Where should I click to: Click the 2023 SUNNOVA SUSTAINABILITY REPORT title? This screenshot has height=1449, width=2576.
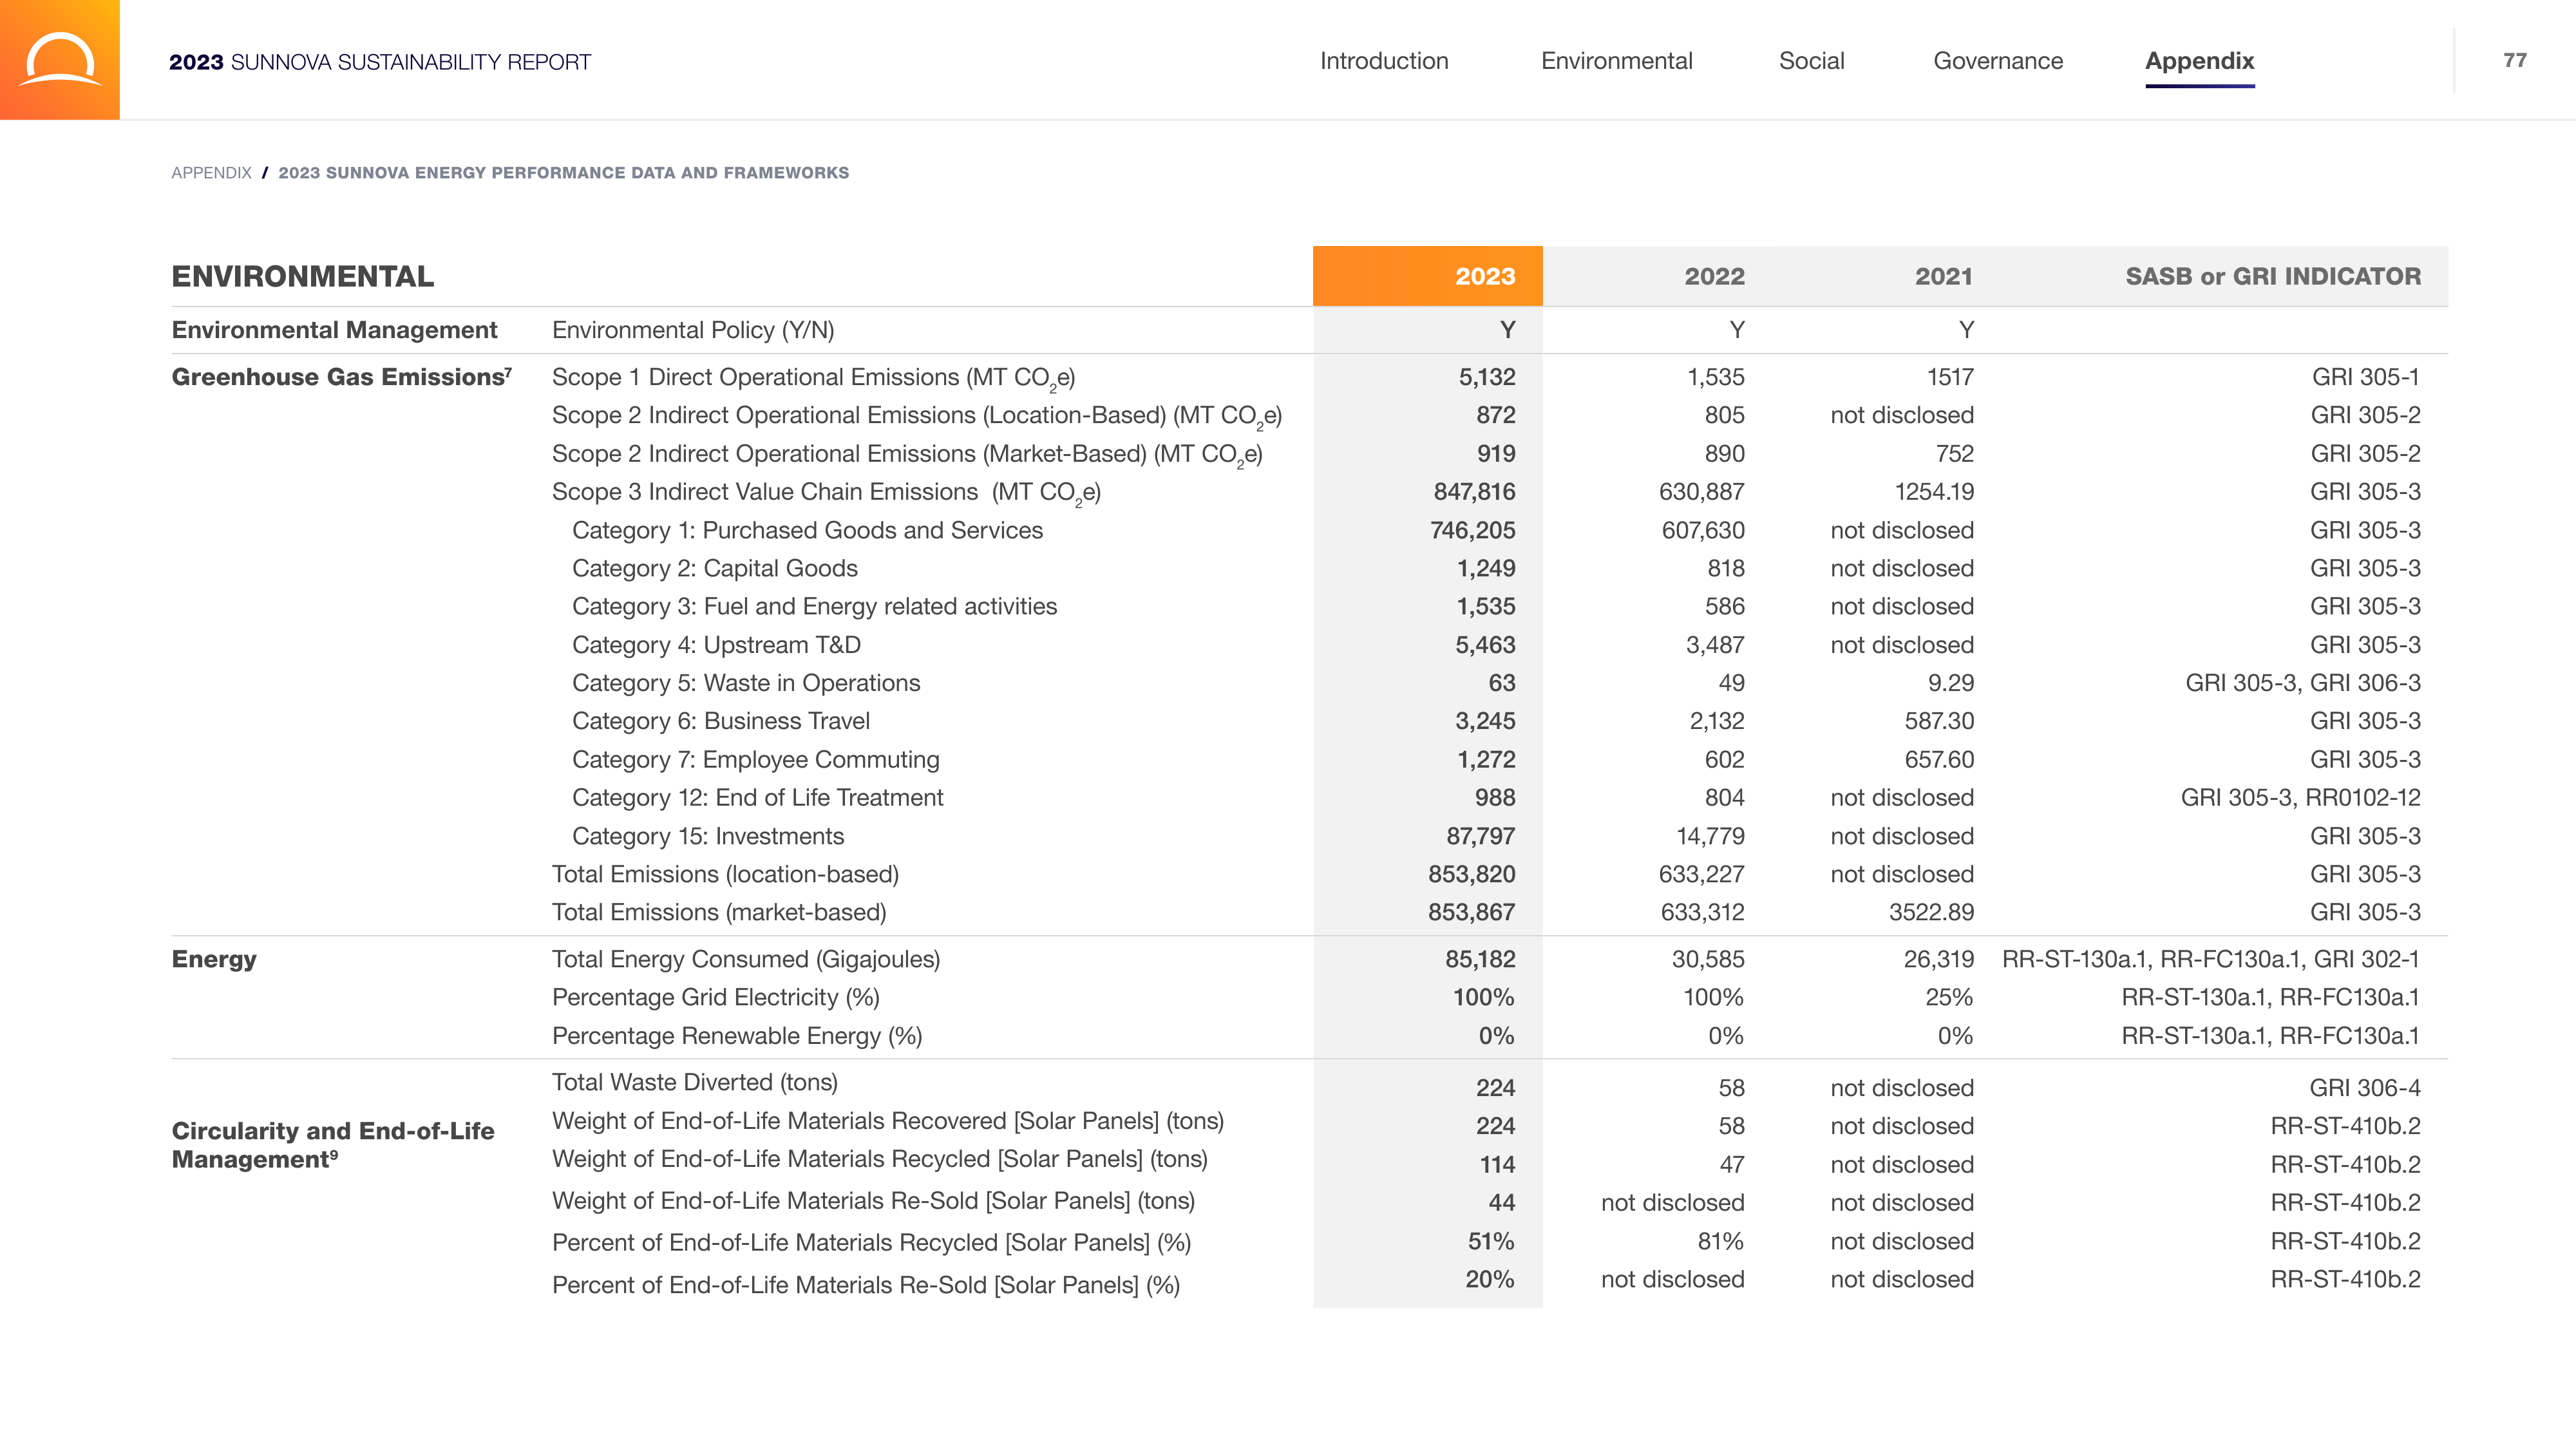coord(380,62)
